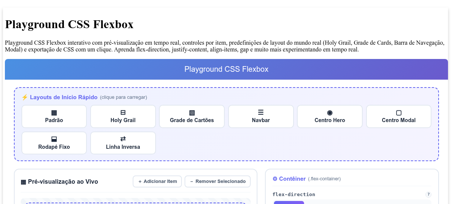This screenshot has width=451, height=204.
Task: Click the gear icon beside Contêiner
Action: (275, 179)
